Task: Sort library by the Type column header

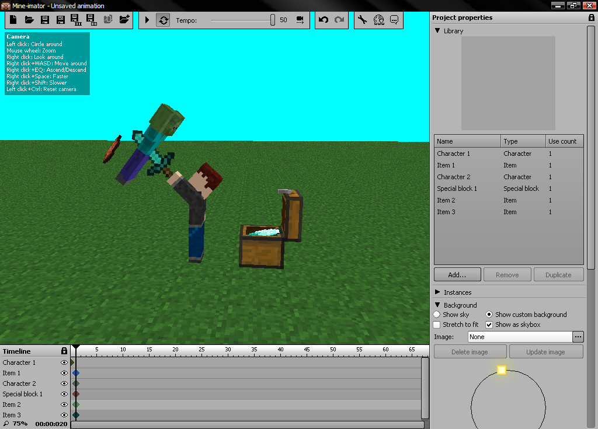Action: tap(523, 141)
